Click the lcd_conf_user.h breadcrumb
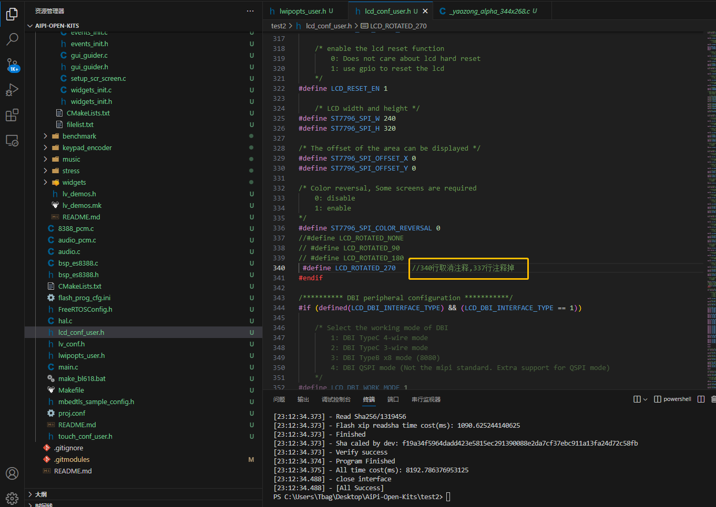Viewport: 716px width, 507px height. 329,26
